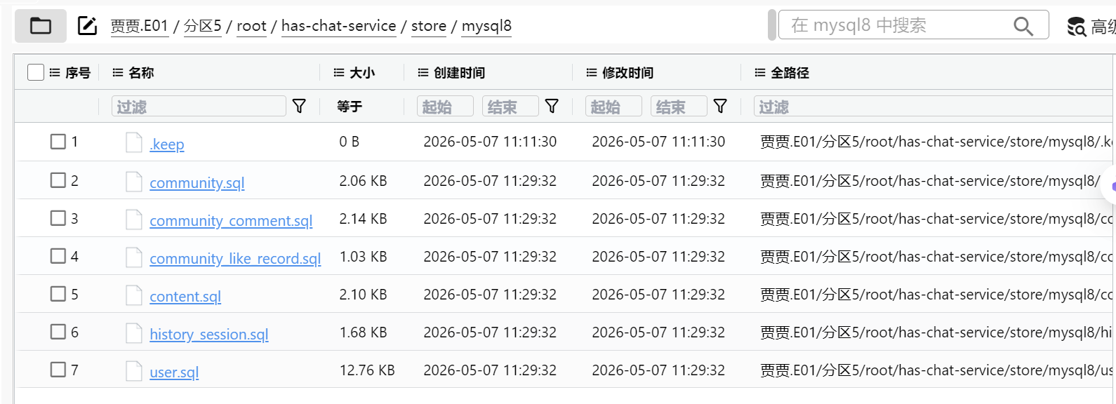
Task: Click the name column filter funnel icon
Action: click(299, 106)
